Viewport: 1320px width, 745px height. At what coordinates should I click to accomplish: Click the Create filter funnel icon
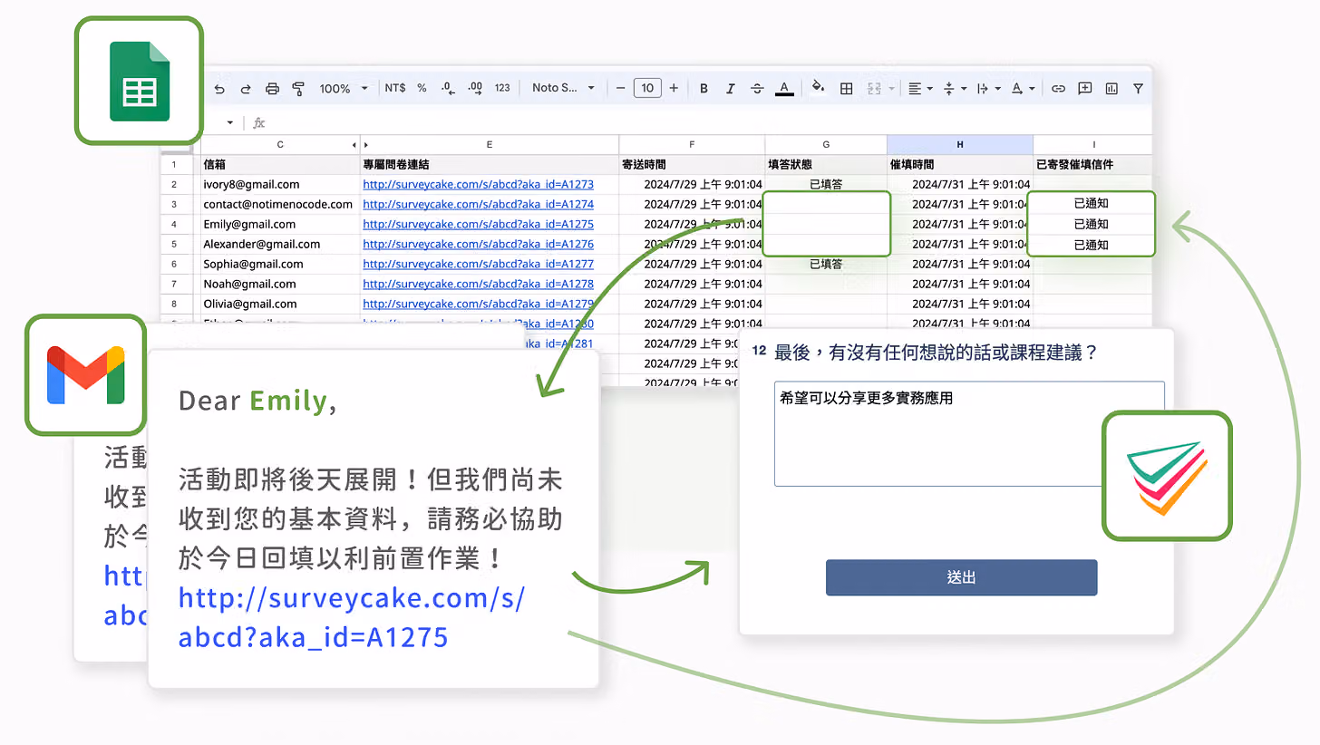(1138, 89)
